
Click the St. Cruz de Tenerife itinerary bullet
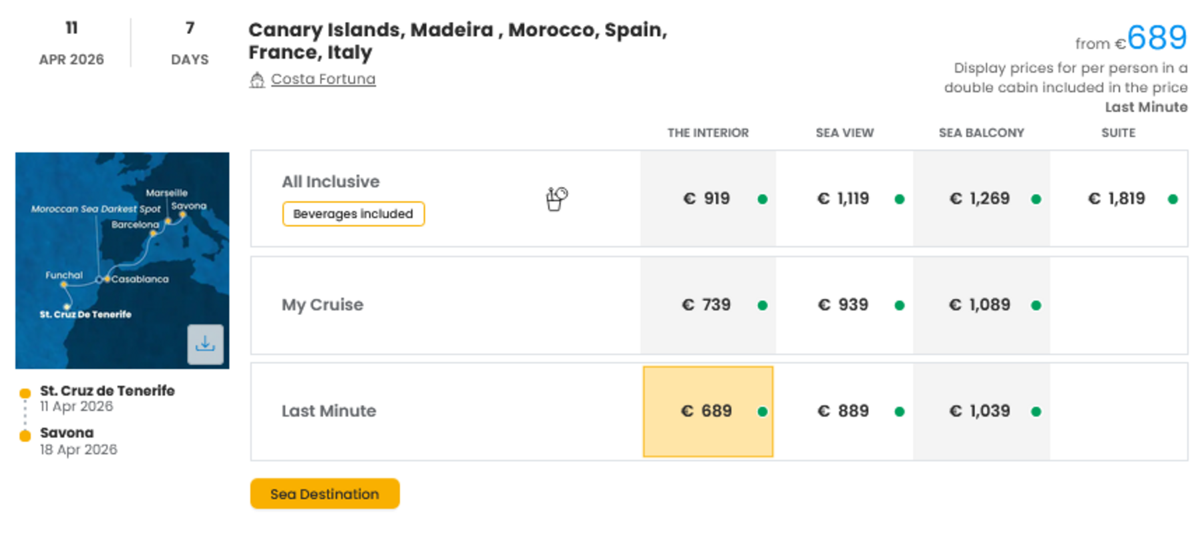25,391
